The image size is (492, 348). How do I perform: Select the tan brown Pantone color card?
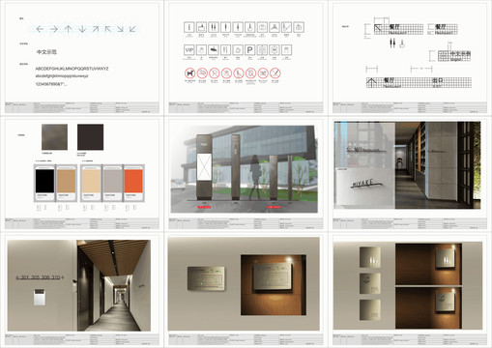[66, 183]
